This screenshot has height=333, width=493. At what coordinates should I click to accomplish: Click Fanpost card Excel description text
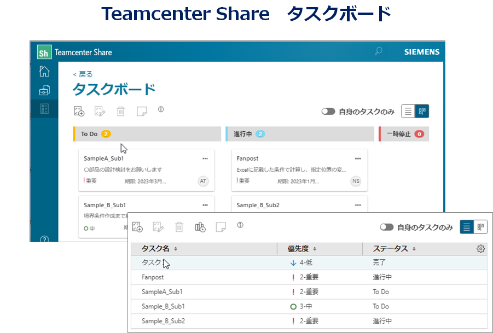(291, 170)
